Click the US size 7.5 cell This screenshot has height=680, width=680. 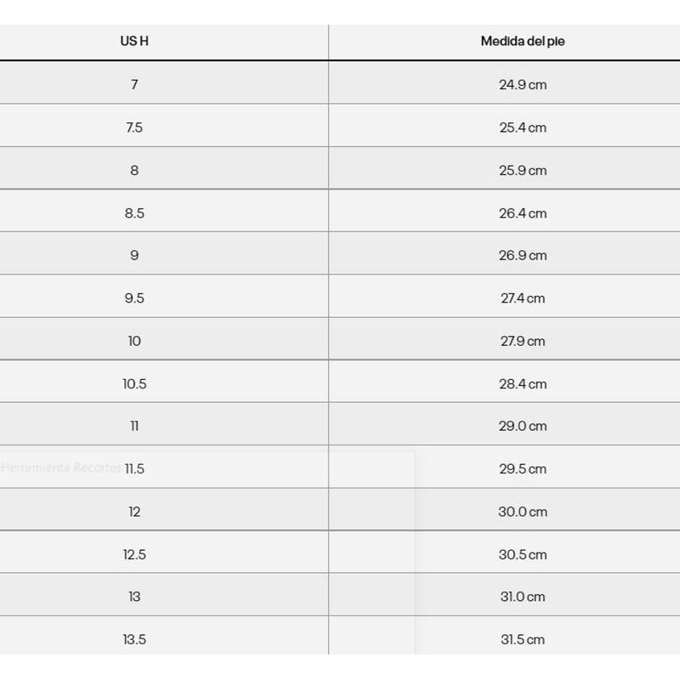click(x=134, y=127)
